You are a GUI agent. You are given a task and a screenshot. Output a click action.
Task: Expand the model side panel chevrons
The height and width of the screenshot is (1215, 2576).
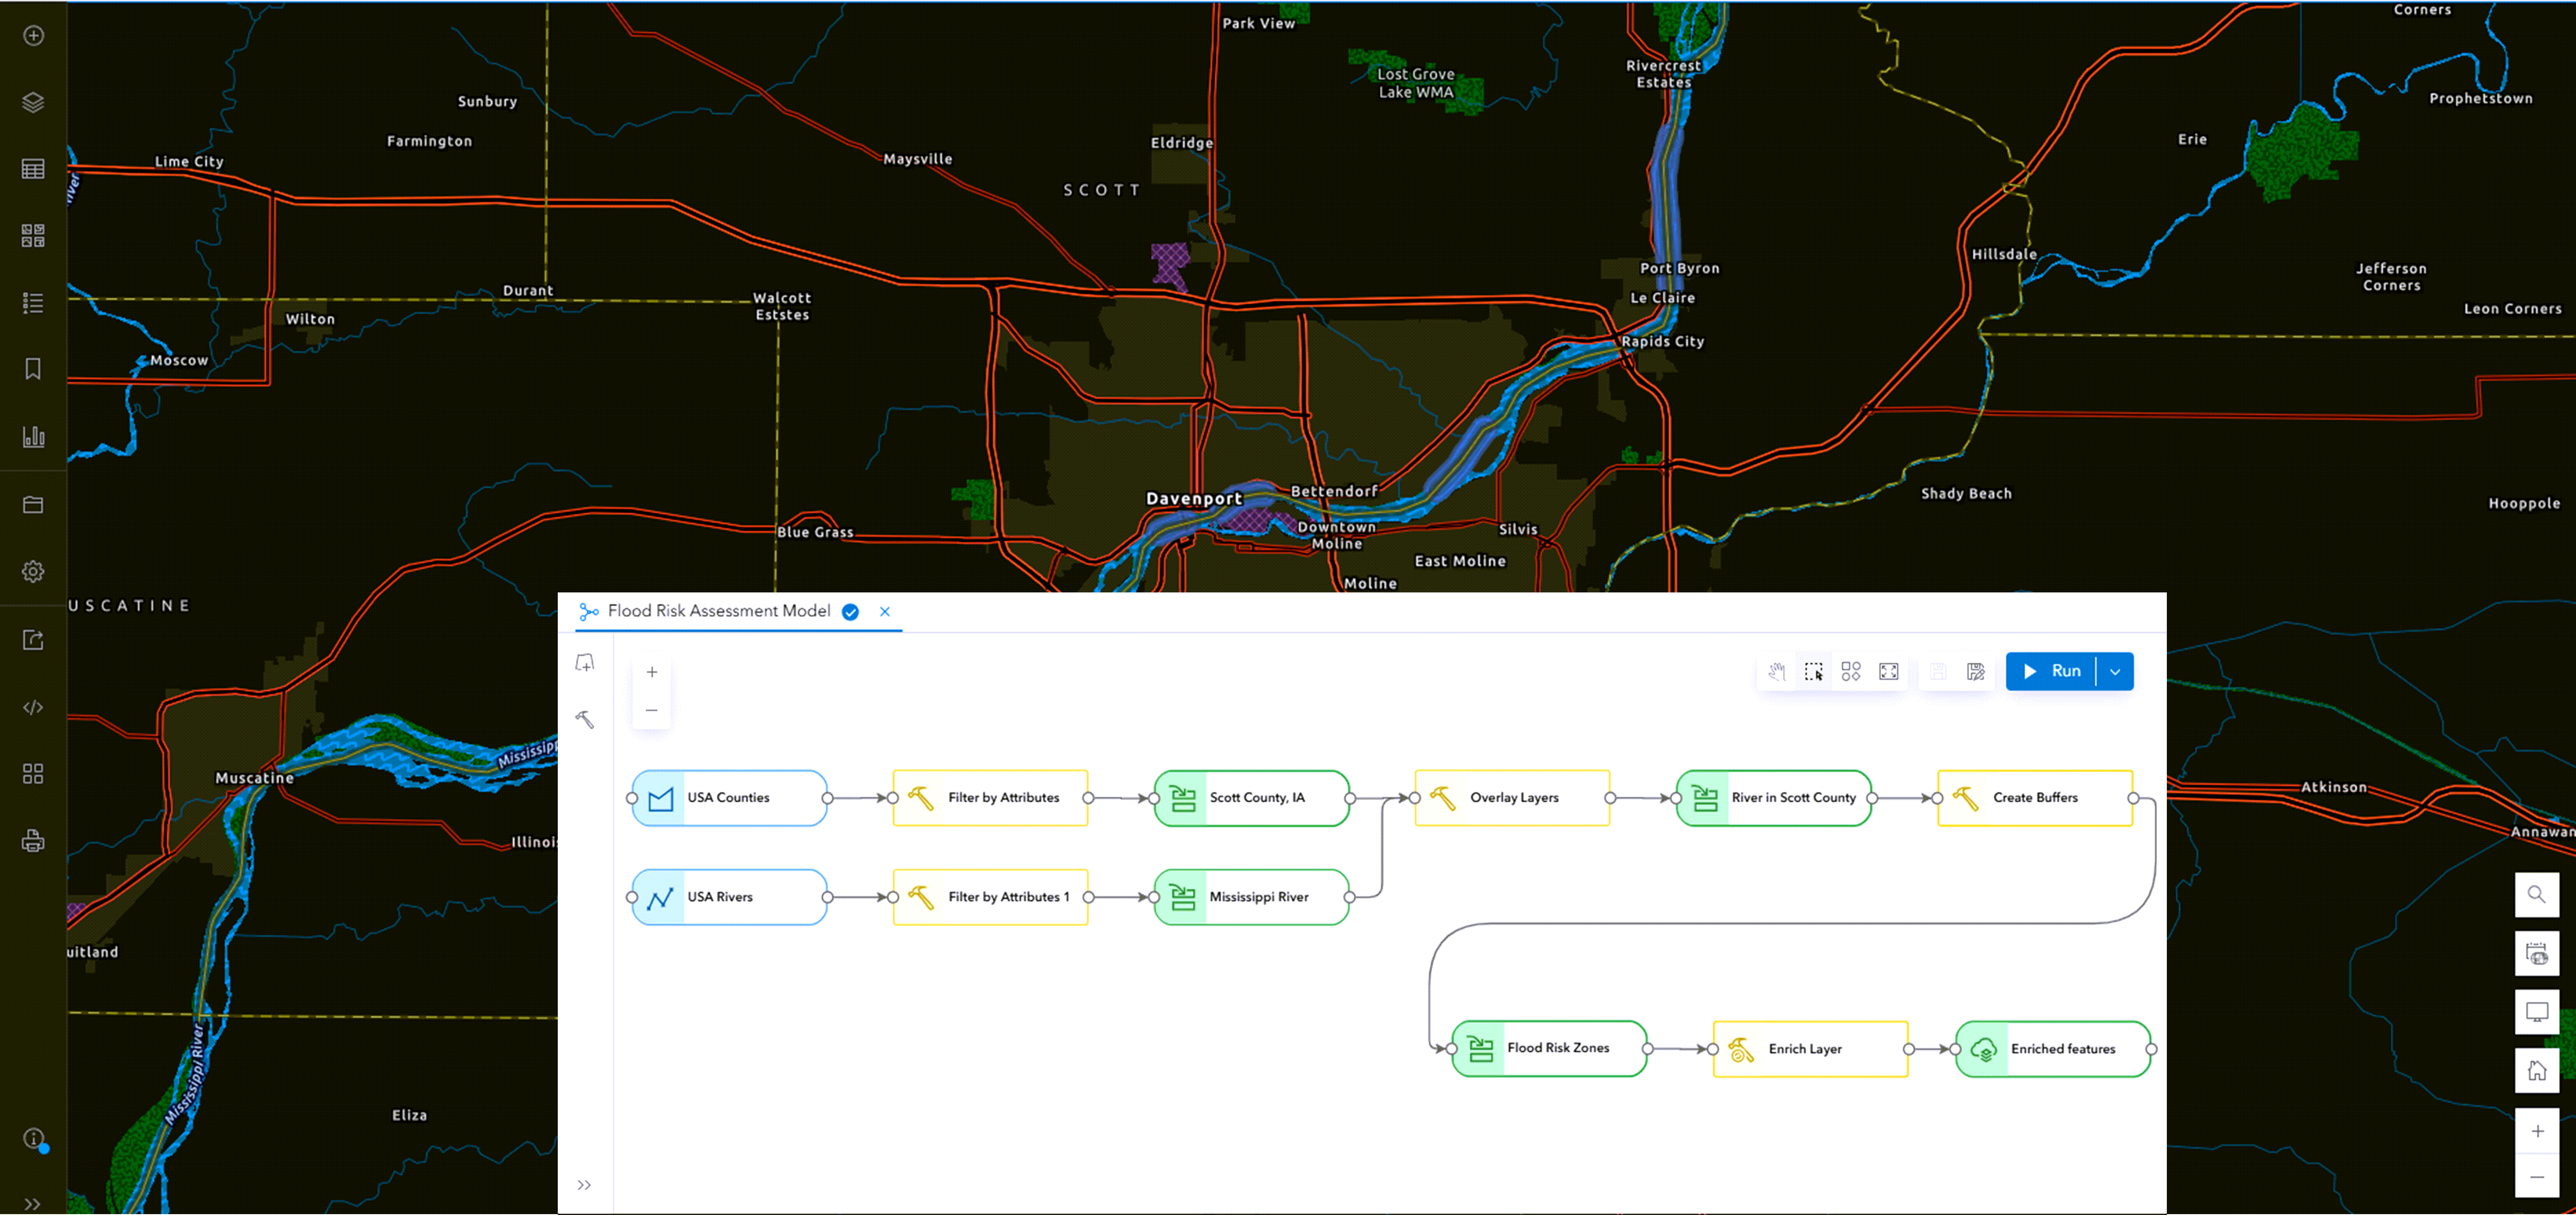(x=584, y=1185)
